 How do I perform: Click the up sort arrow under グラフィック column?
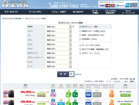click(98, 87)
